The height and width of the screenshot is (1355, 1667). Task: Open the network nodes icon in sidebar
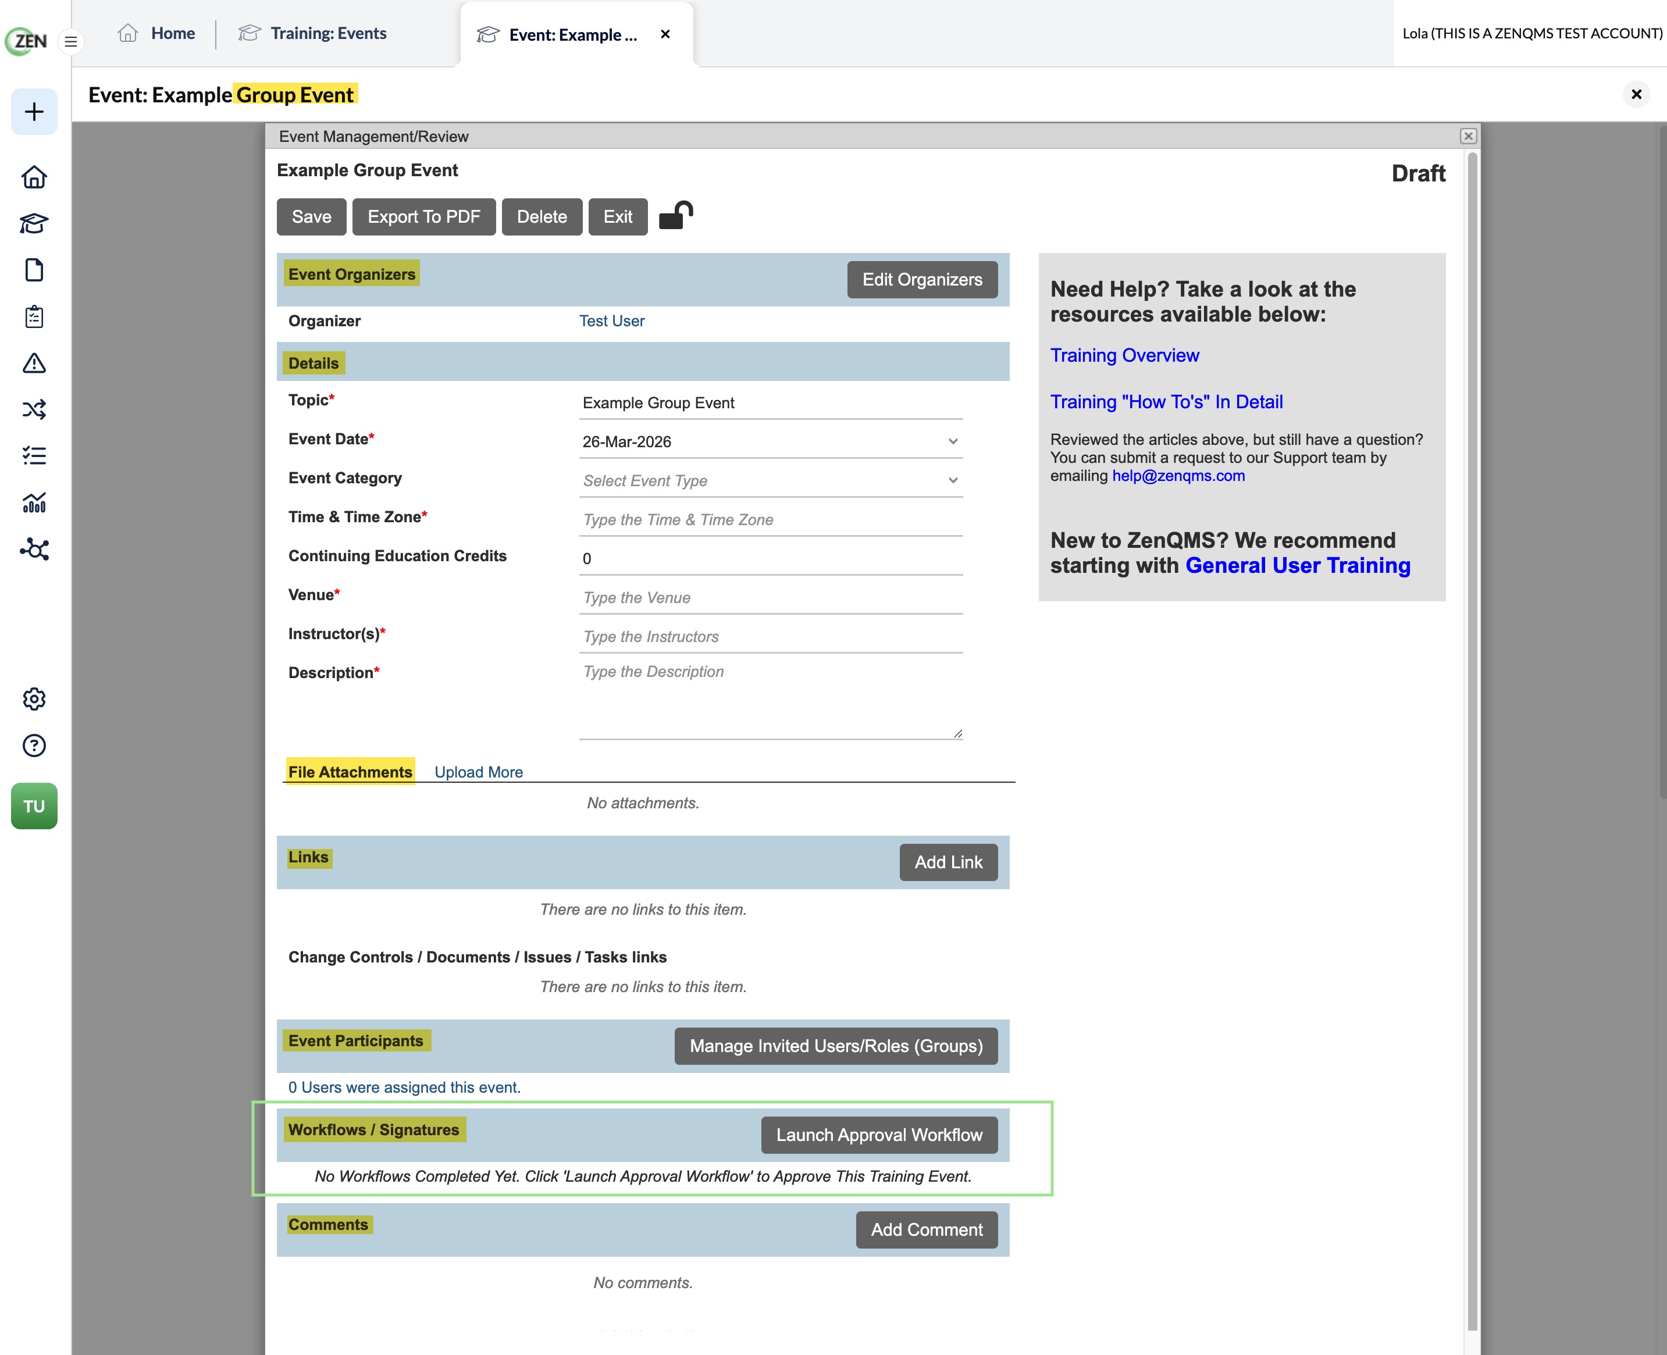coord(34,550)
